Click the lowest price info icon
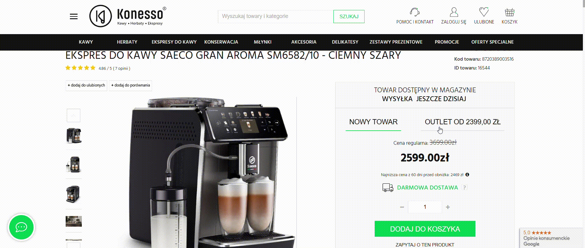This screenshot has height=248, width=585. (x=467, y=175)
